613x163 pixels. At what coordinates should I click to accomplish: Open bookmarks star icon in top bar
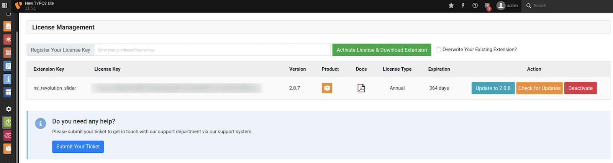click(451, 5)
